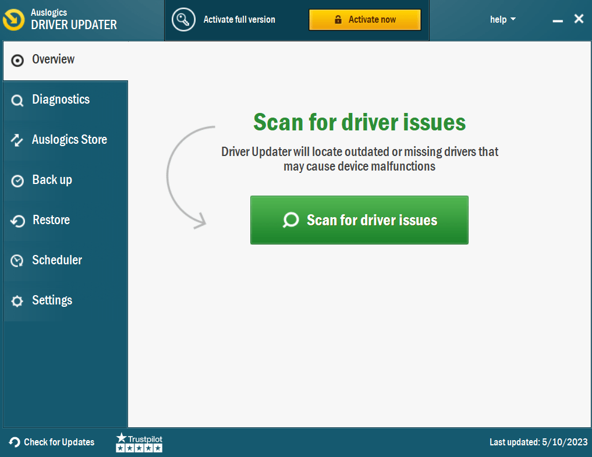This screenshot has height=457, width=592.
Task: Click the yellow Activate now button
Action: pyautogui.click(x=365, y=20)
